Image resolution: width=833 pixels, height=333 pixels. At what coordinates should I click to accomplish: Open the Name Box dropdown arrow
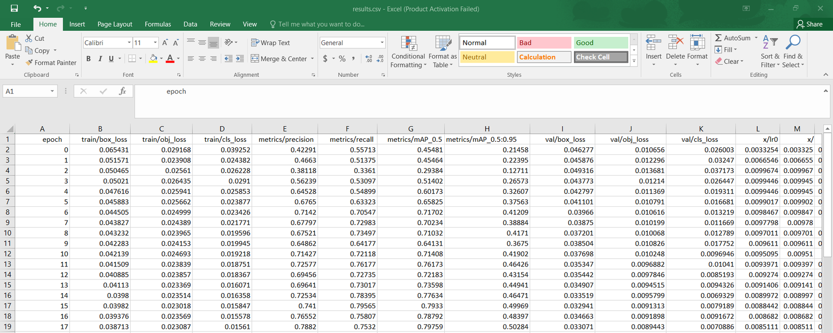pos(52,91)
